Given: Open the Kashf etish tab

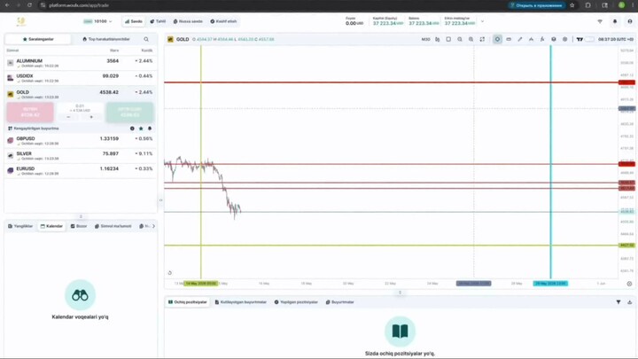Looking at the screenshot, I should 223,21.
